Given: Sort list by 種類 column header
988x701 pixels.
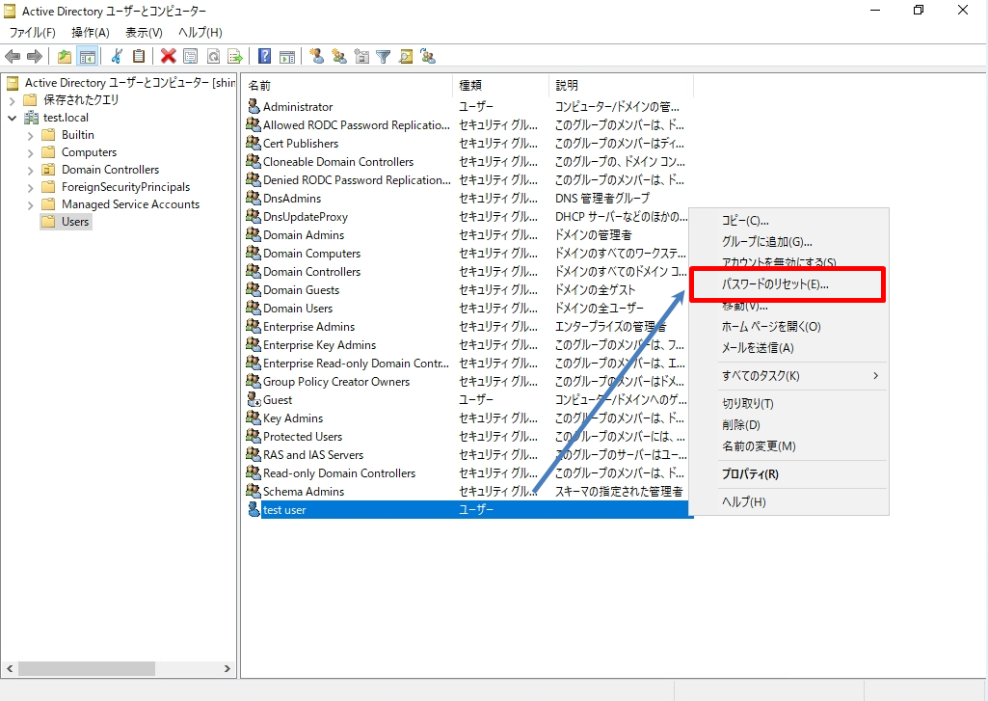Looking at the screenshot, I should (501, 85).
